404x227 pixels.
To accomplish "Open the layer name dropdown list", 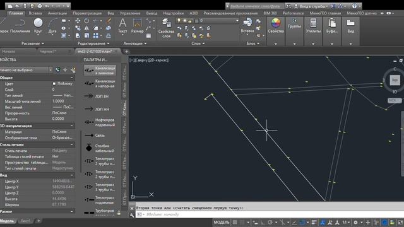I will point(237,21).
